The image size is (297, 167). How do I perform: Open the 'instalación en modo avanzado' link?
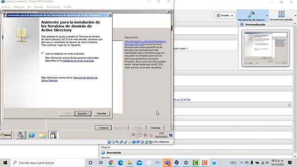click(x=78, y=61)
